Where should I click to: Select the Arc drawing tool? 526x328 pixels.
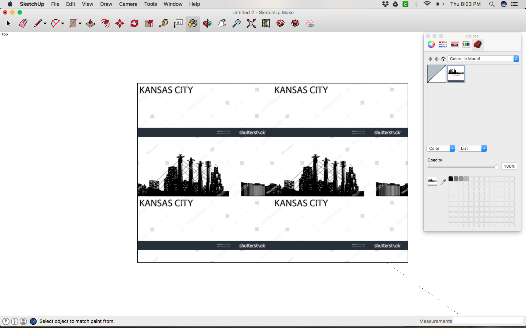point(56,24)
